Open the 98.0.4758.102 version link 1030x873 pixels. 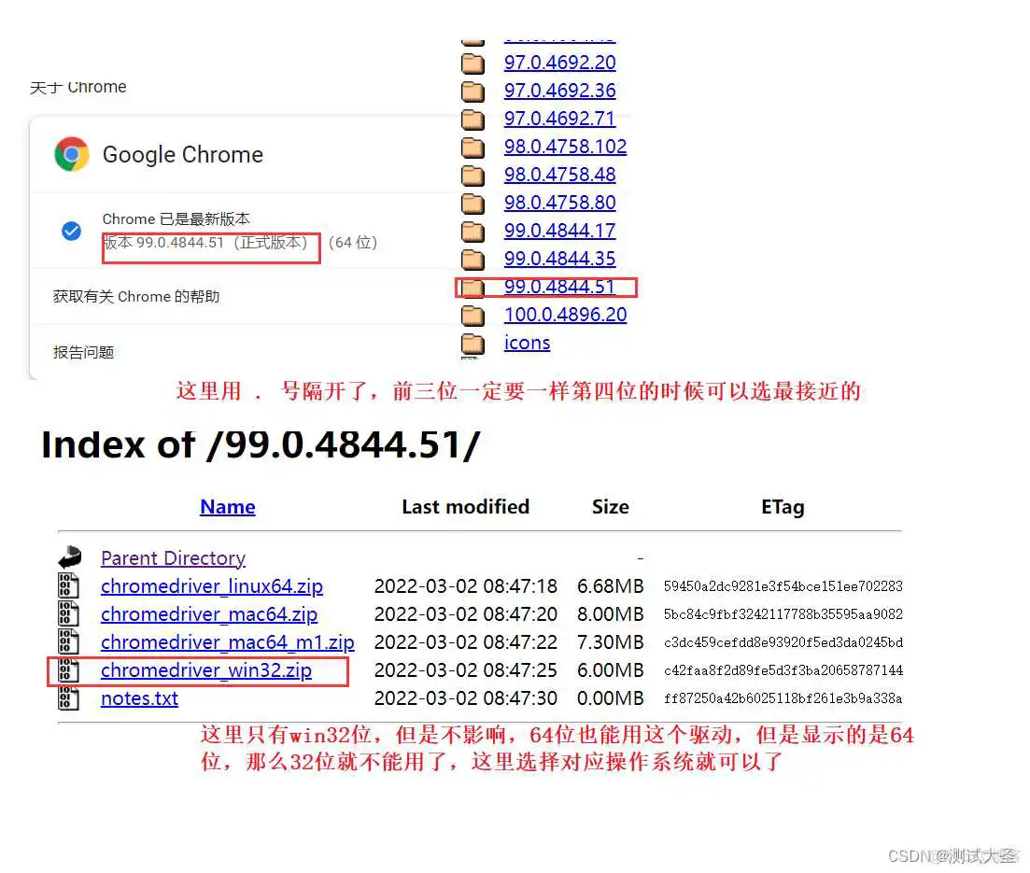[x=565, y=147]
